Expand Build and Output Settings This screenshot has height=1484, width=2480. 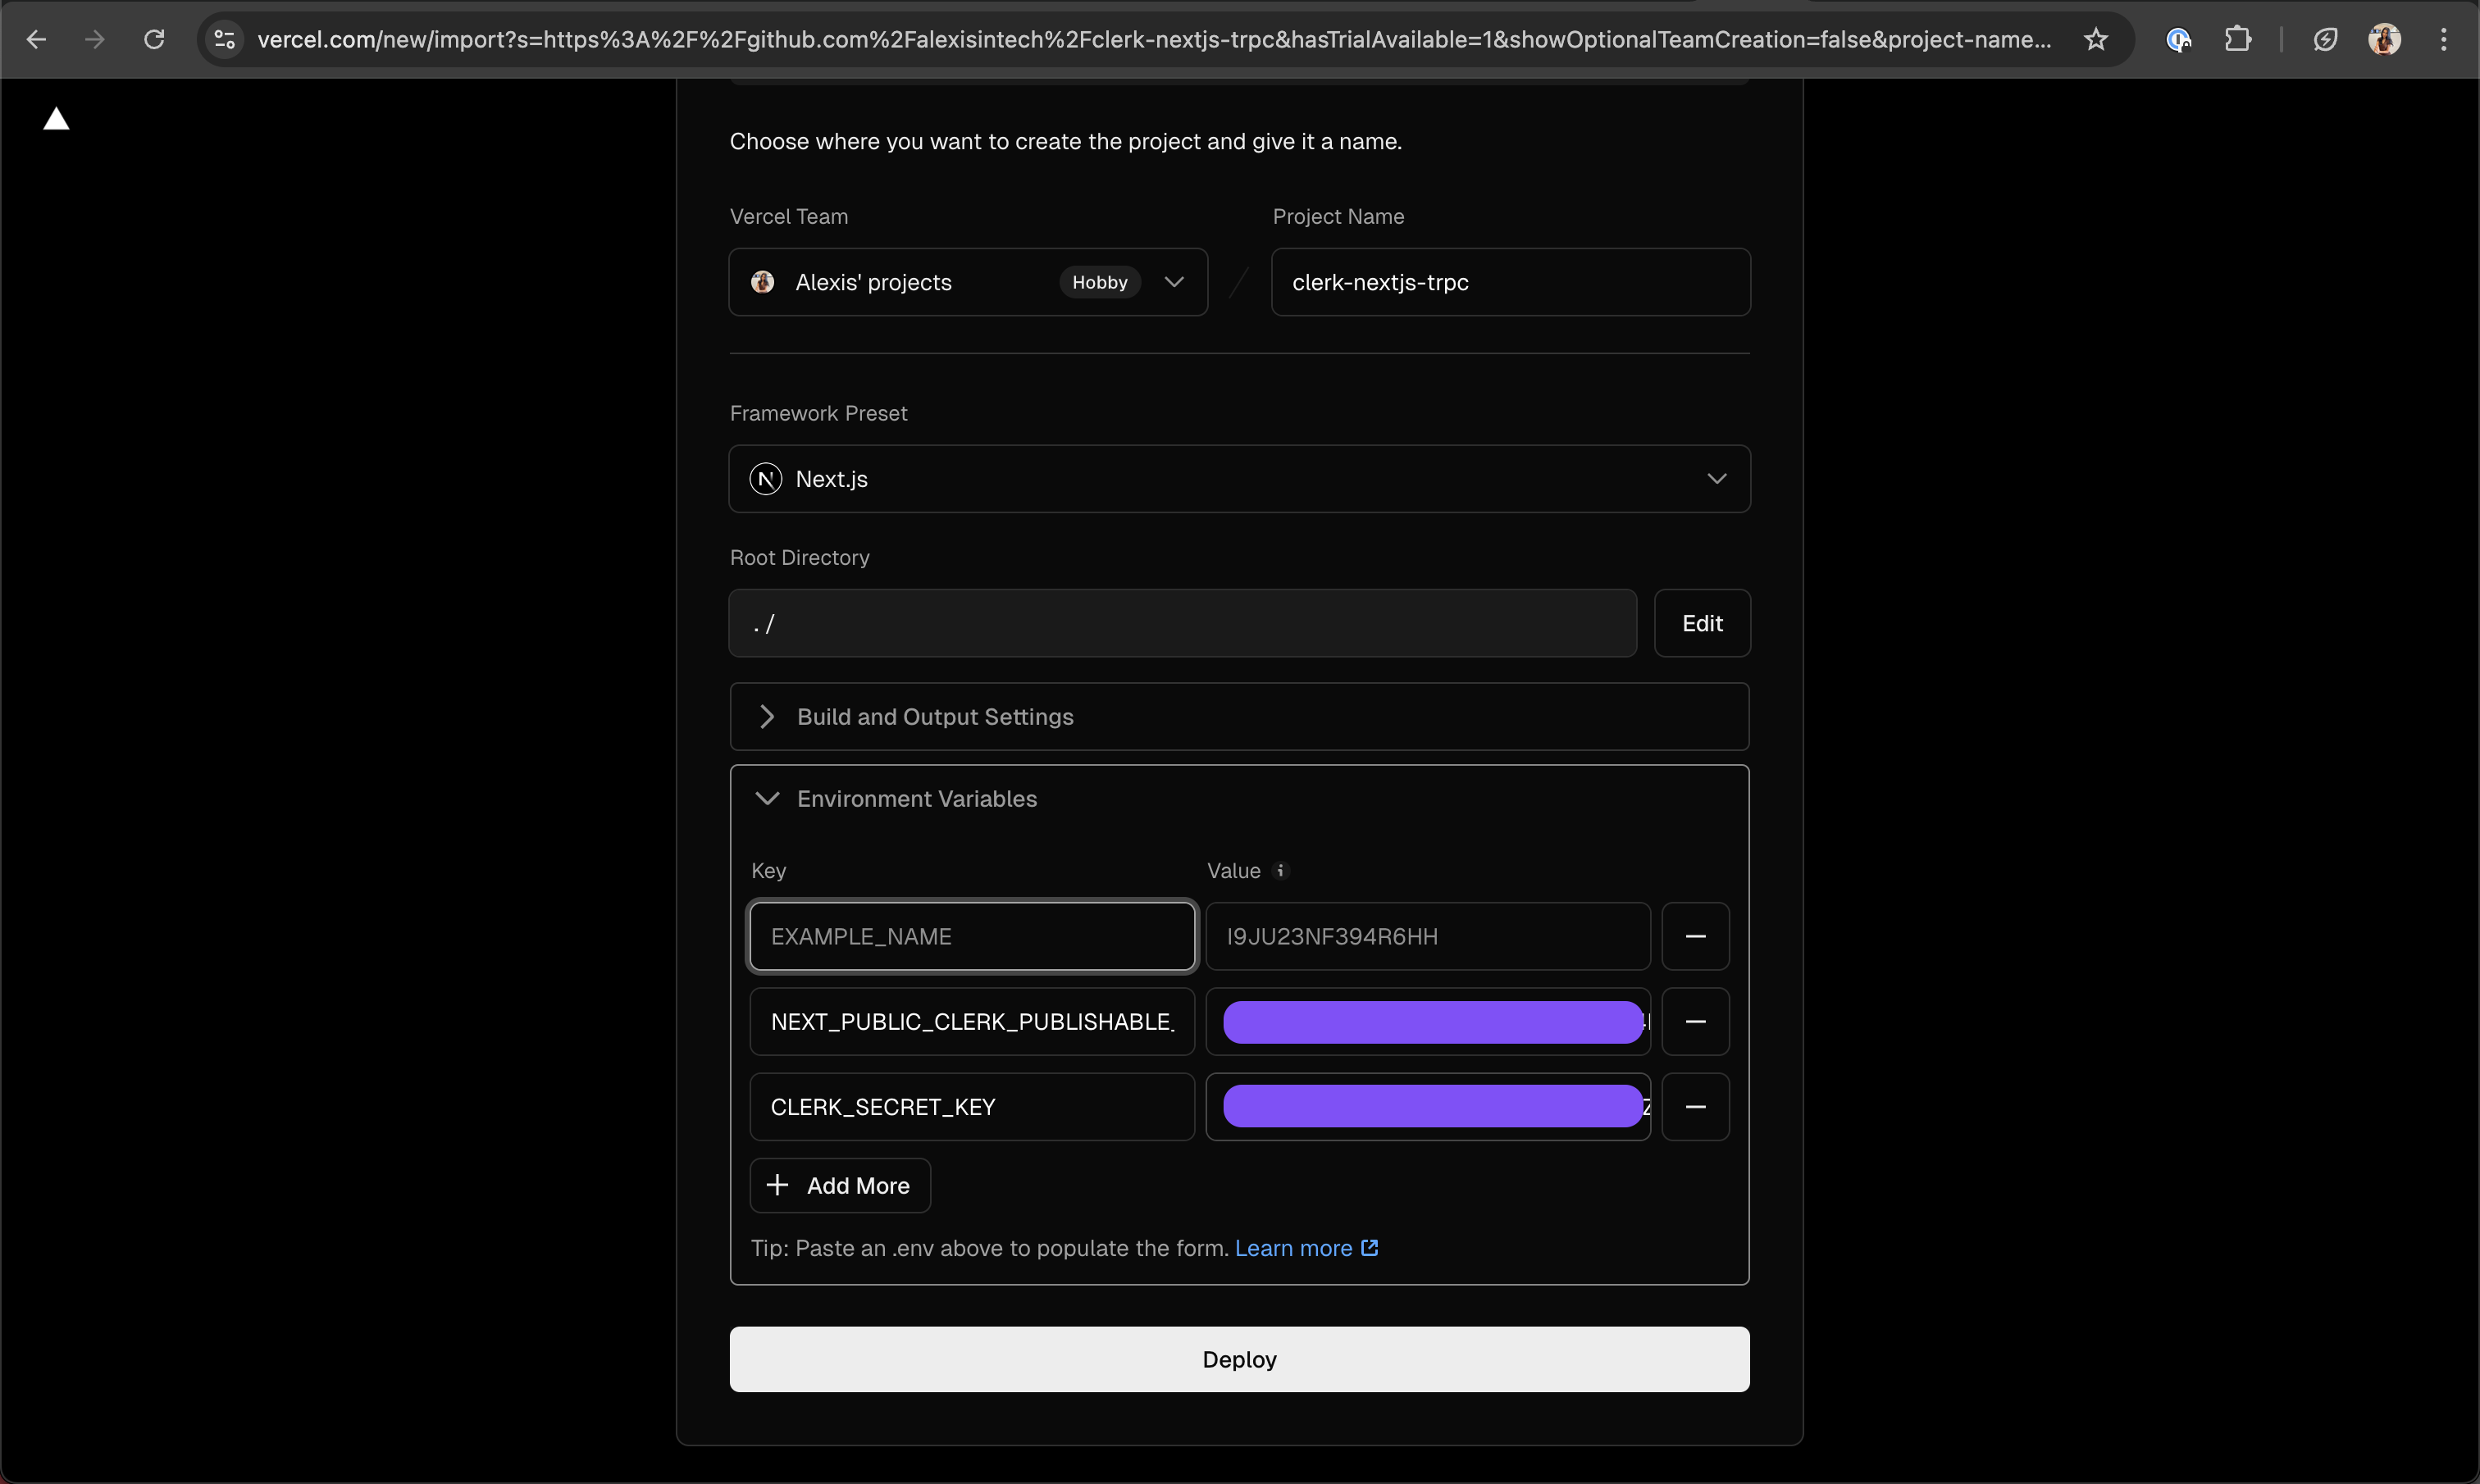[1239, 717]
